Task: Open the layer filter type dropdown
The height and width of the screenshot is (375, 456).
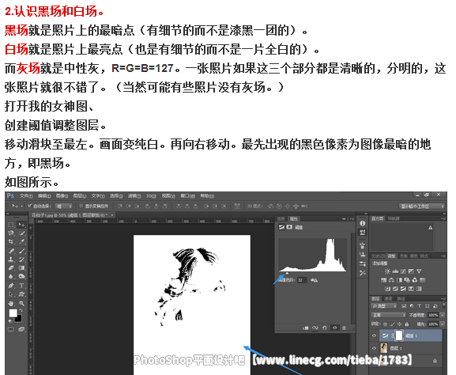Action: pyautogui.click(x=384, y=306)
